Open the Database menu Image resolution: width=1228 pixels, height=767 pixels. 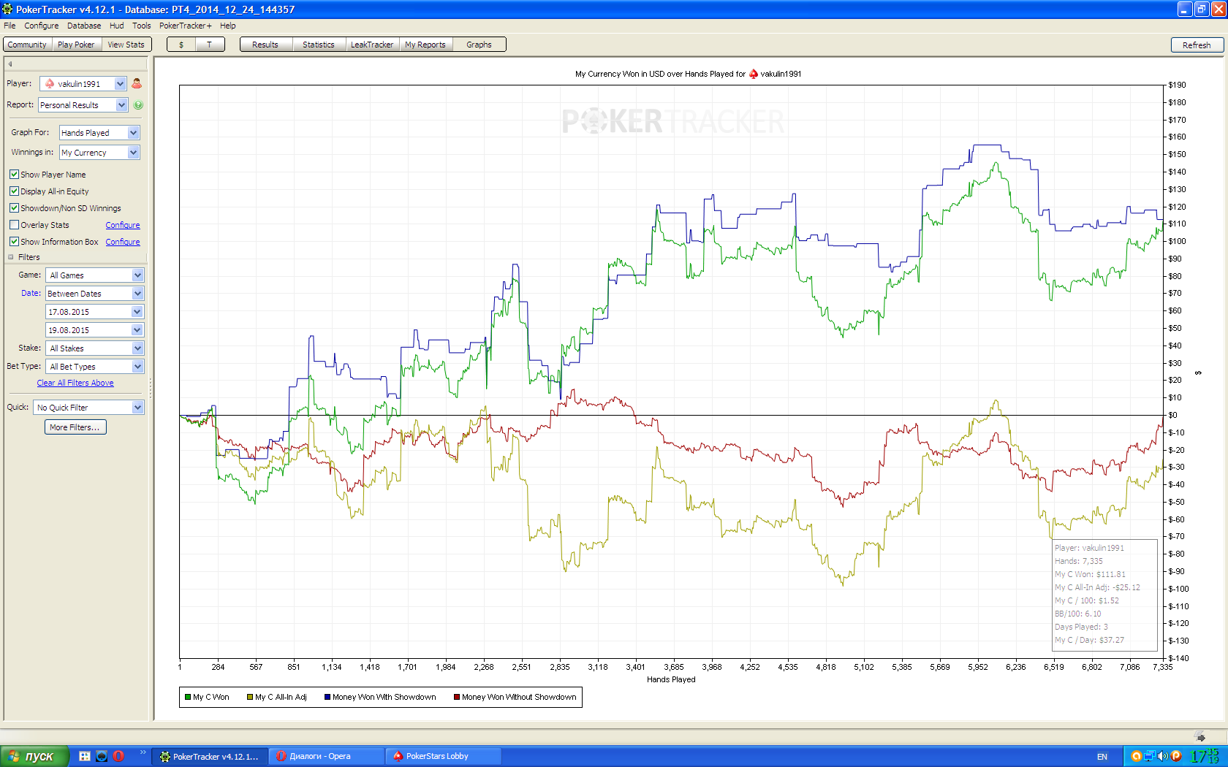(84, 26)
